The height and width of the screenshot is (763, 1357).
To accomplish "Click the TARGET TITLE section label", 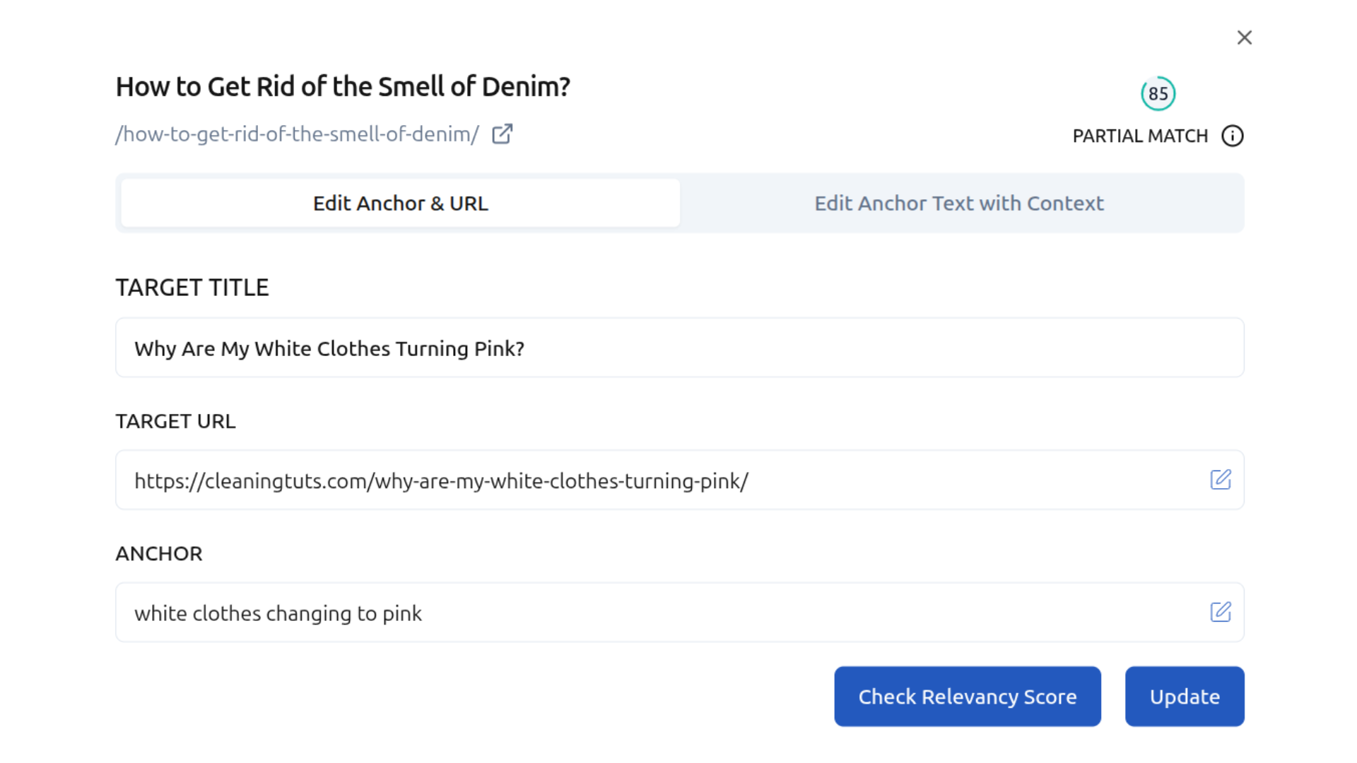I will (192, 288).
